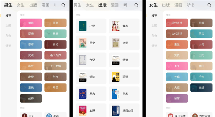Tap the 种田 tag

(201, 66)
